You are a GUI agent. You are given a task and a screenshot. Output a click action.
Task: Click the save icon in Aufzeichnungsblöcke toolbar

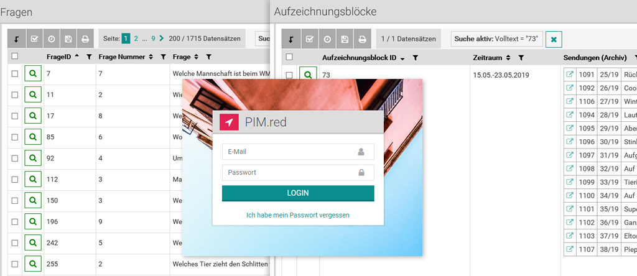[x=344, y=39]
